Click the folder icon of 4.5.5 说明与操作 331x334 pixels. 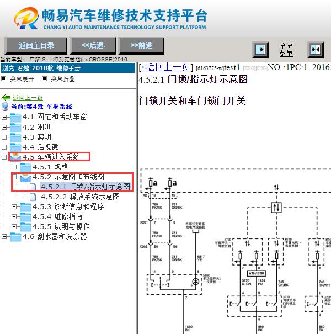[25, 227]
